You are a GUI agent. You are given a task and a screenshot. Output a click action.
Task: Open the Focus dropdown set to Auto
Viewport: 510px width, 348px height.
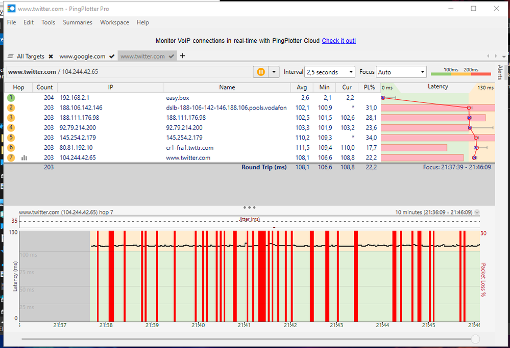(401, 72)
